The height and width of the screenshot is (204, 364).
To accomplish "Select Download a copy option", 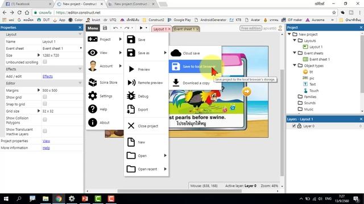I will [195, 83].
